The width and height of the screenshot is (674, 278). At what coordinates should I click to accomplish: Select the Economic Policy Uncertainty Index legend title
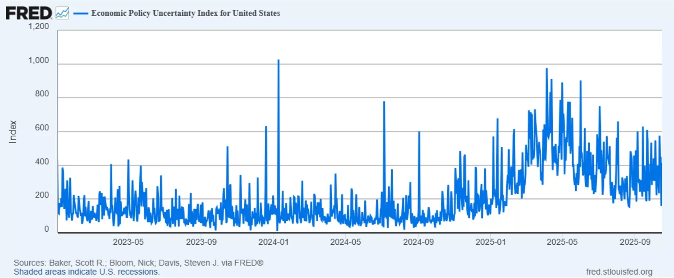(186, 13)
